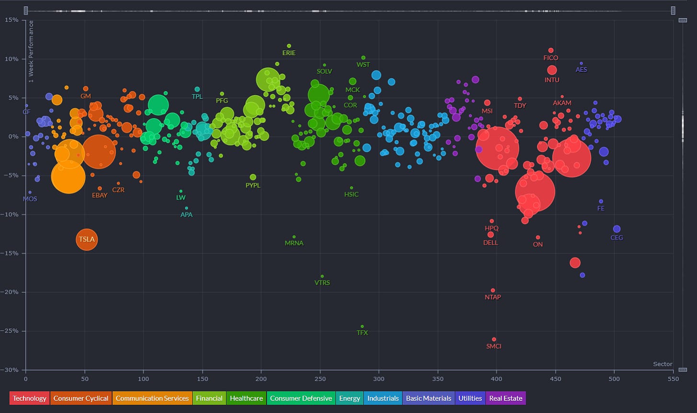Click the 250 x-axis tick label
The height and width of the screenshot is (413, 697).
[x=320, y=379]
